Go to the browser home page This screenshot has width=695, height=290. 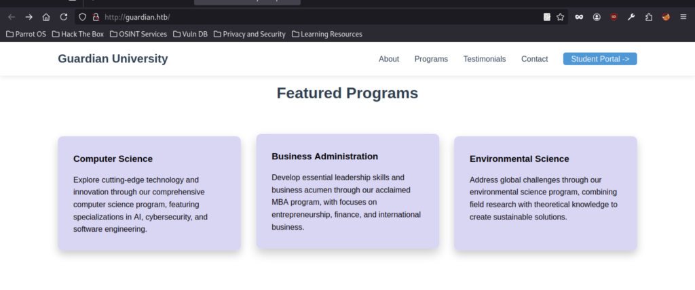click(46, 17)
